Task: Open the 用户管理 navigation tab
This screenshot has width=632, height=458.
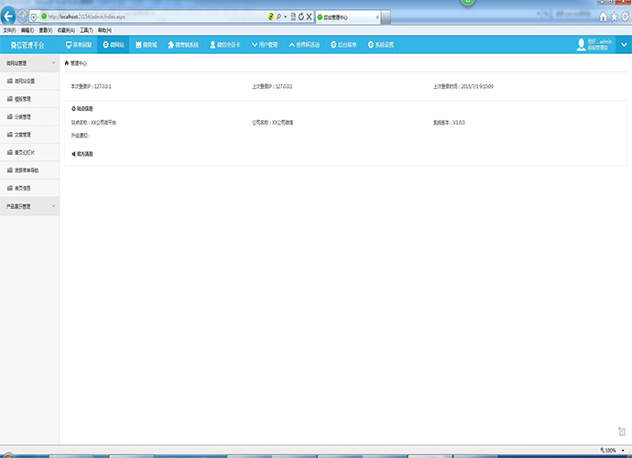Action: tap(264, 44)
